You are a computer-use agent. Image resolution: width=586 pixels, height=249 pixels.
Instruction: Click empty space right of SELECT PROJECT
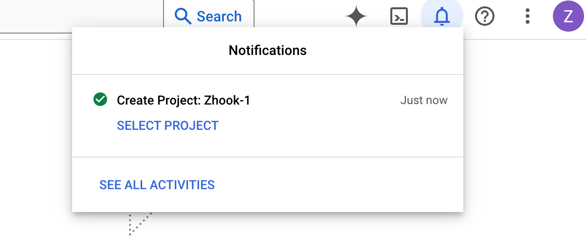pyautogui.click(x=341, y=125)
